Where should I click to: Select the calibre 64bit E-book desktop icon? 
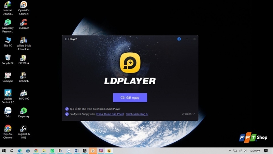point(24,44)
